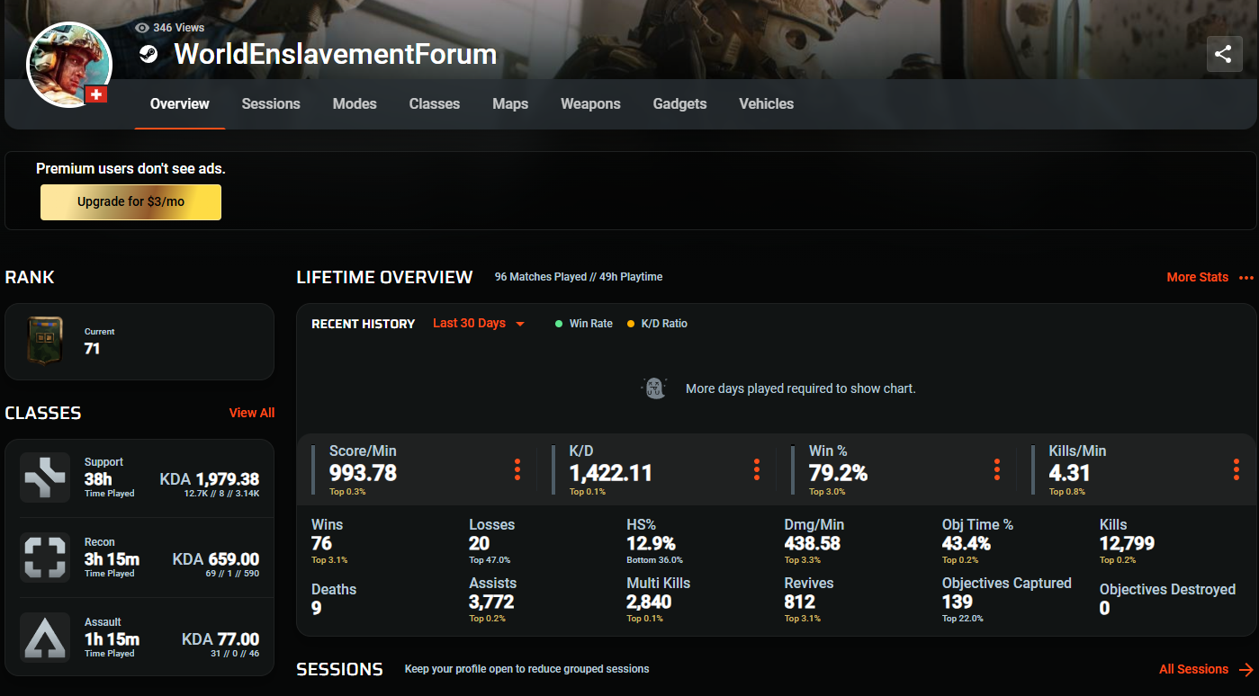The image size is (1259, 696).
Task: Toggle Win Rate legend in chart
Action: 584,324
